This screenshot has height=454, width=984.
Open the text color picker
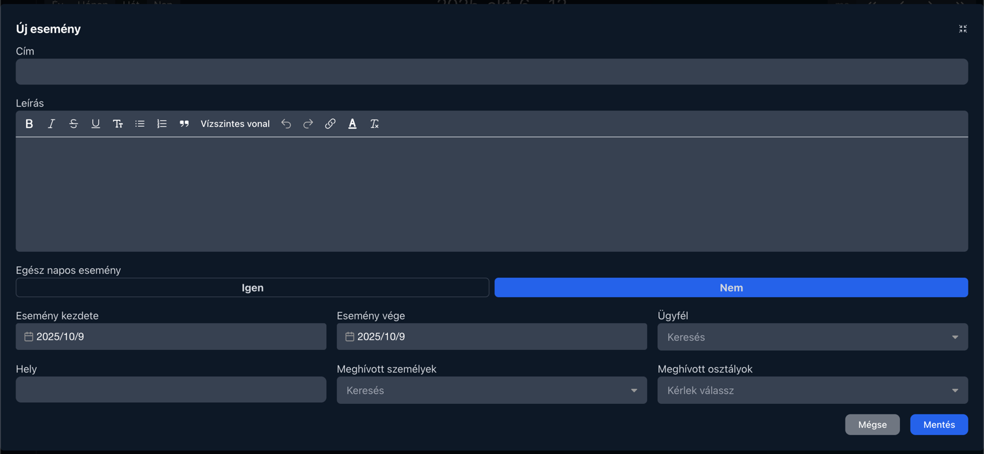coord(352,124)
